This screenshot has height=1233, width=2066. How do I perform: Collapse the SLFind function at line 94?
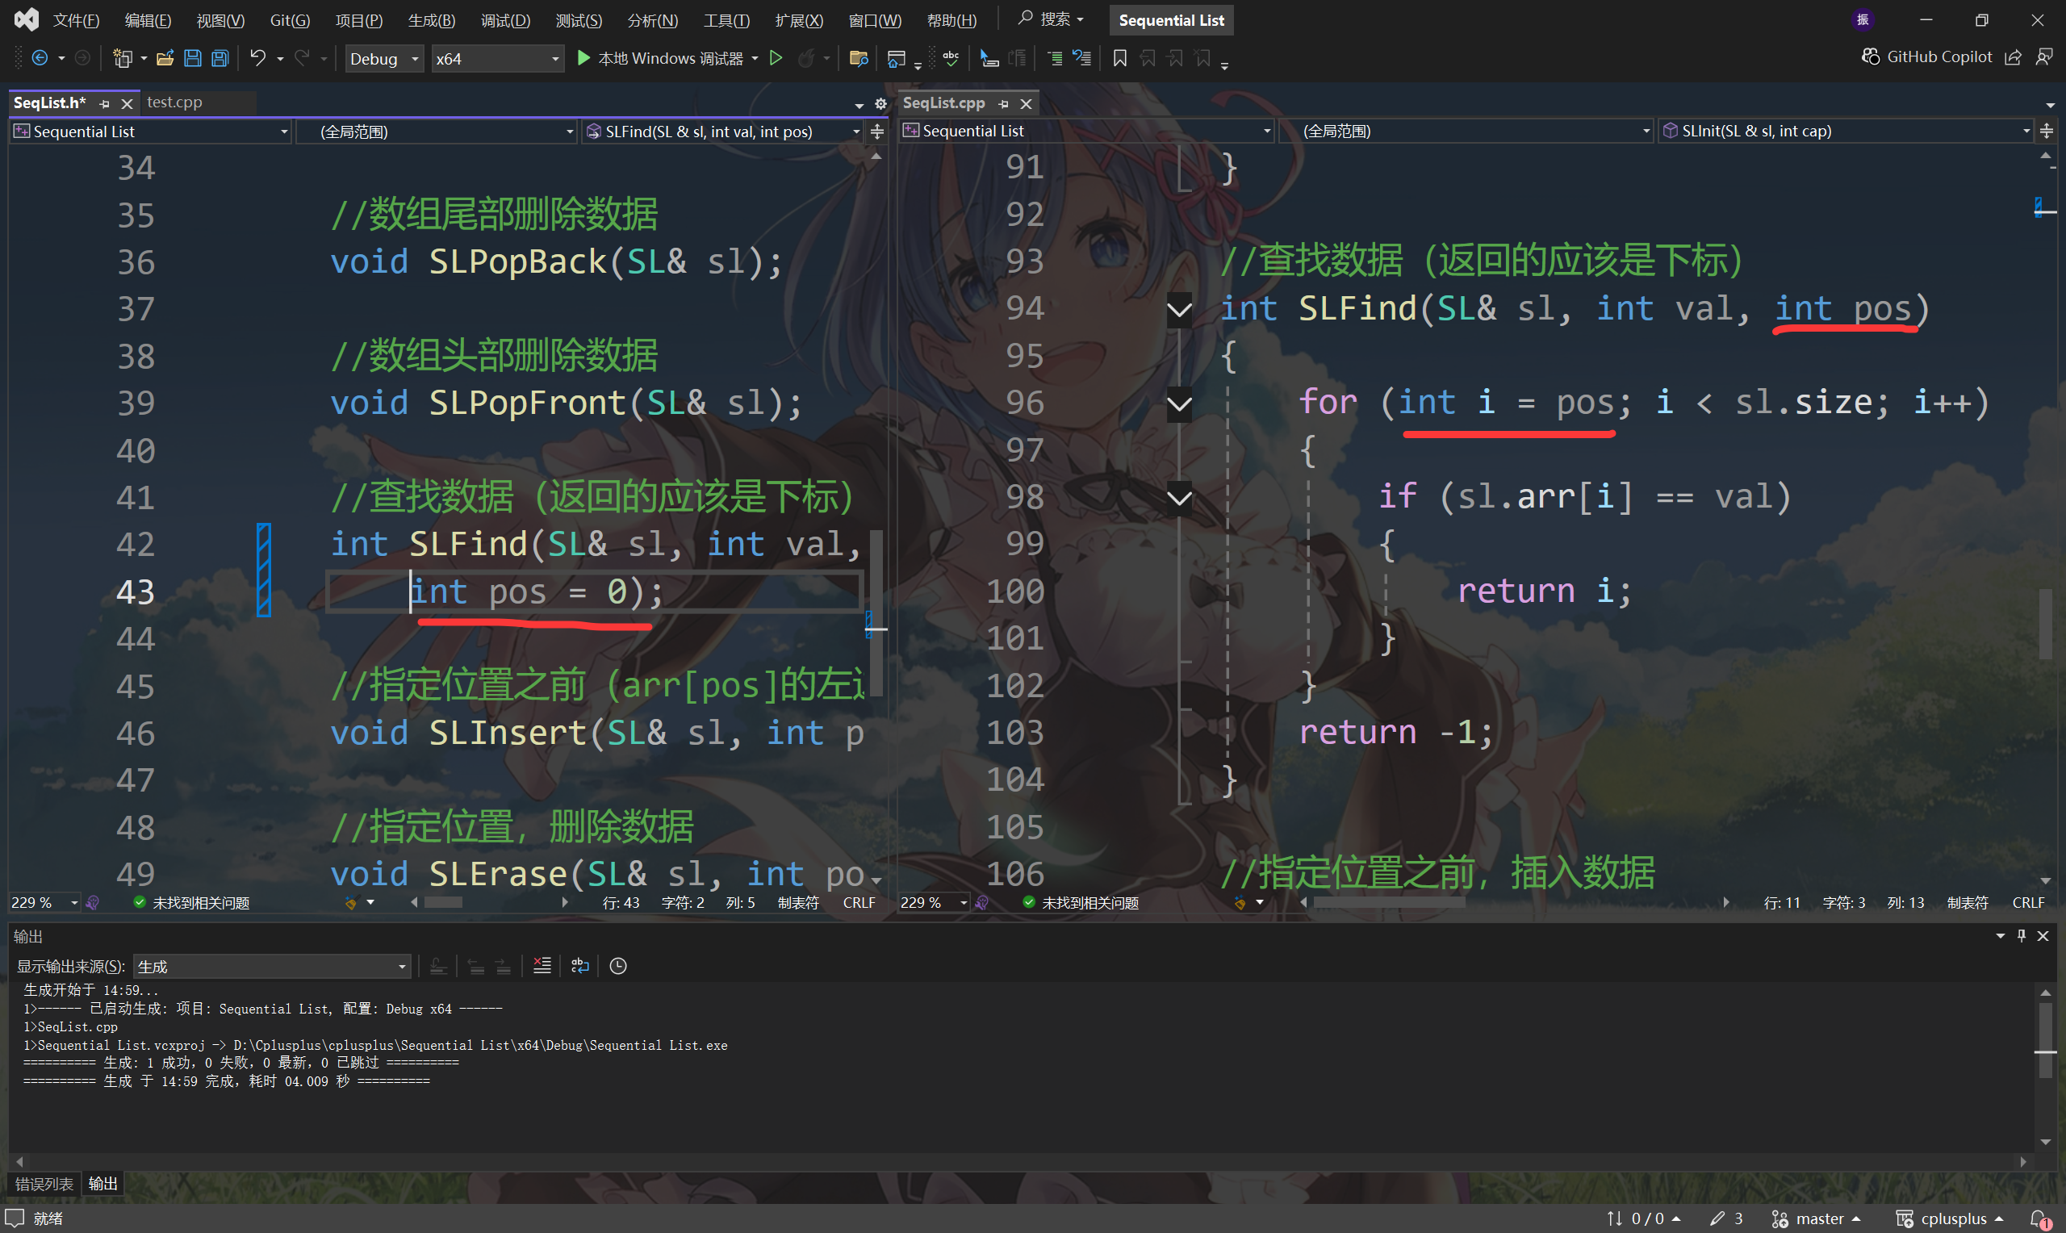point(1179,310)
